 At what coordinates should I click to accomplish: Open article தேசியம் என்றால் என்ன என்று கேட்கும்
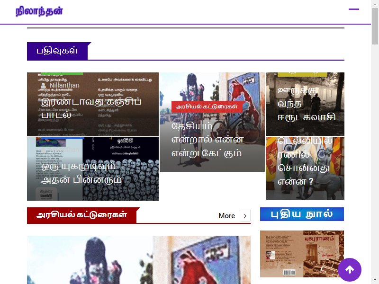pyautogui.click(x=208, y=140)
